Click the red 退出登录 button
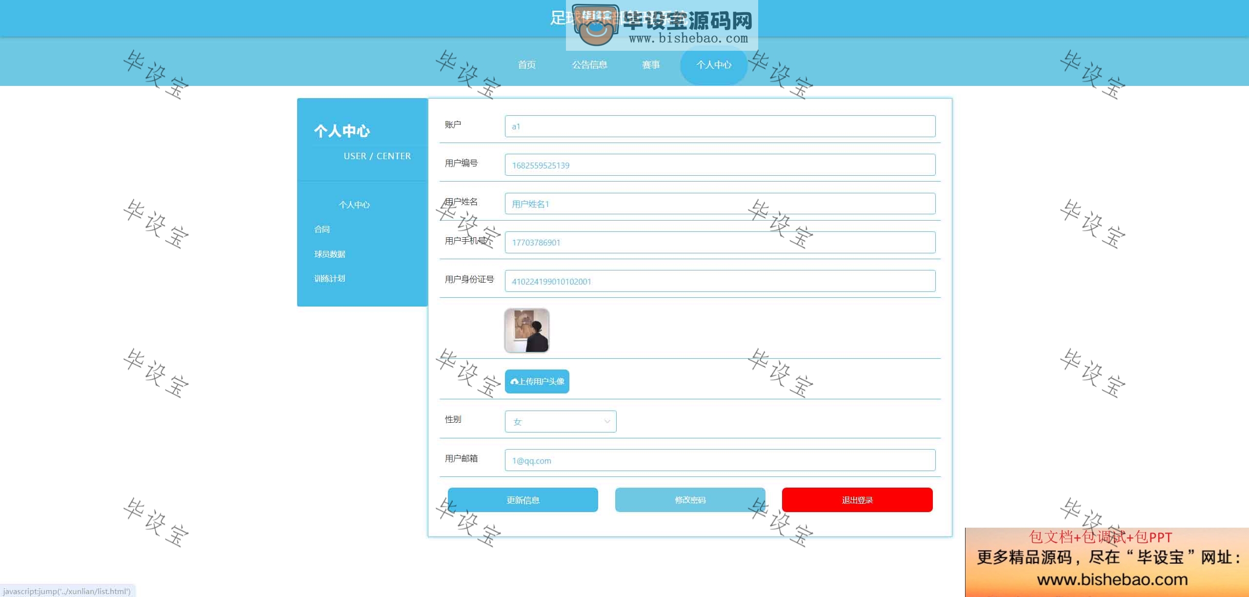 point(857,500)
